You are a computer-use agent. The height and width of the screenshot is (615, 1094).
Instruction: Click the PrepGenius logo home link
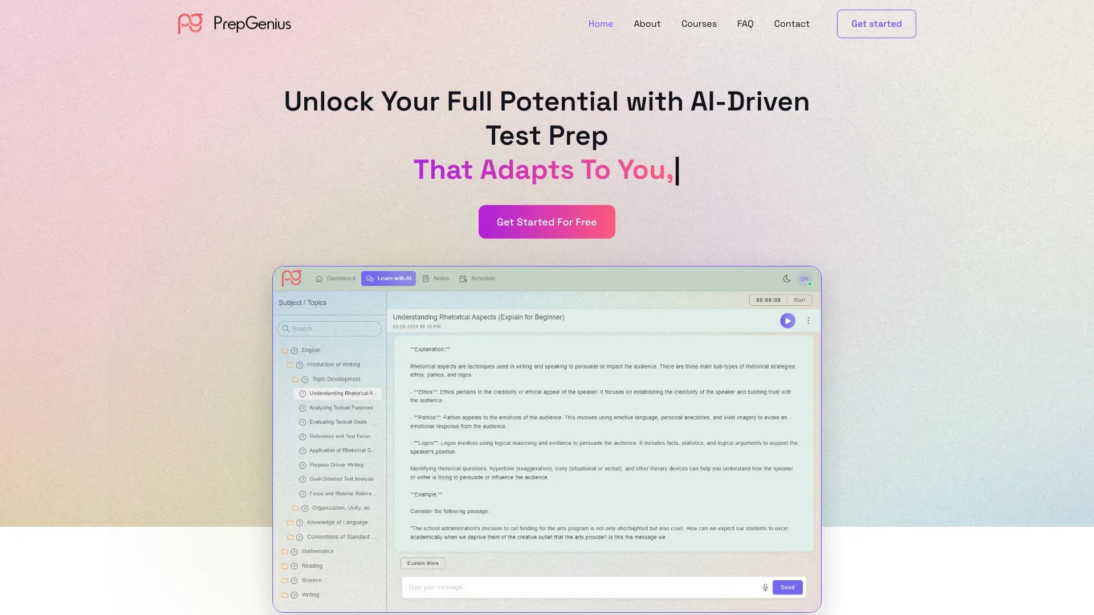[234, 23]
